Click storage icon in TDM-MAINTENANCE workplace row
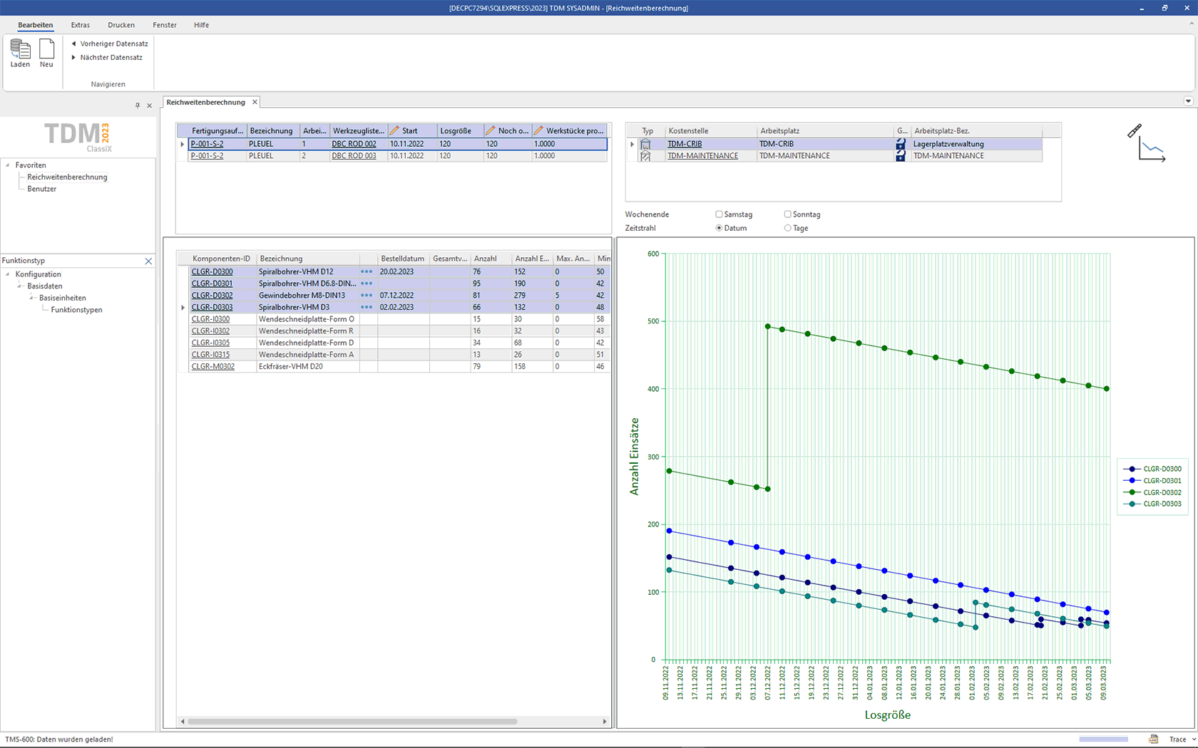1198x748 pixels. [x=901, y=156]
